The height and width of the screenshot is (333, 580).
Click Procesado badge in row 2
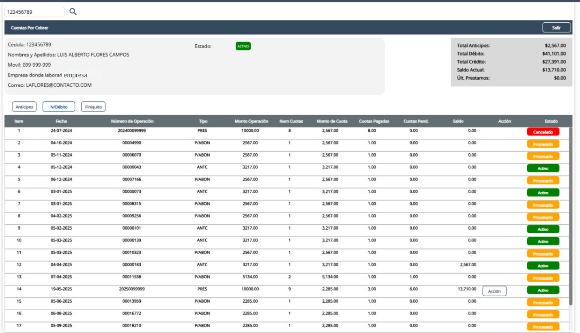tap(543, 144)
